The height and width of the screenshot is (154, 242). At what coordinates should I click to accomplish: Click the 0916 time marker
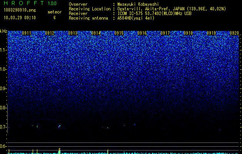click(x=142, y=33)
